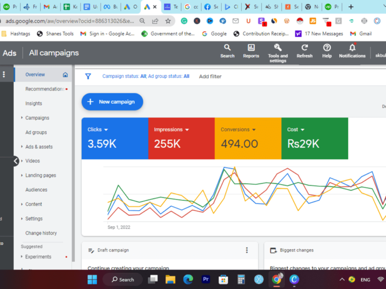This screenshot has height=289, width=386.
Task: Open a new browser tab with plus
Action: (x=351, y=7)
